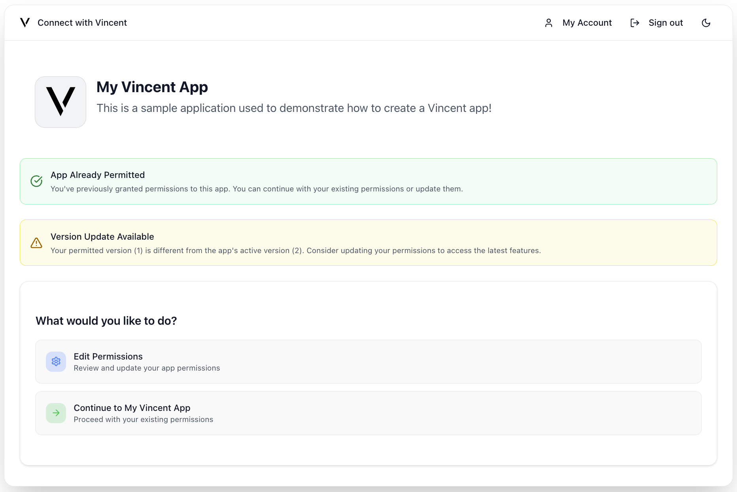This screenshot has height=492, width=737.
Task: Click the Edit Permissions label
Action: click(108, 356)
